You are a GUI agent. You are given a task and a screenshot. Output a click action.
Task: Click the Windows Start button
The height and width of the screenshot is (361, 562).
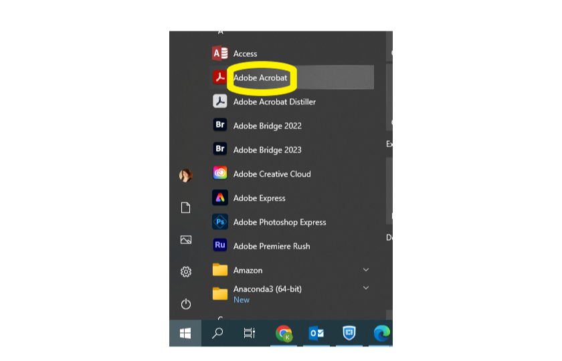click(185, 334)
